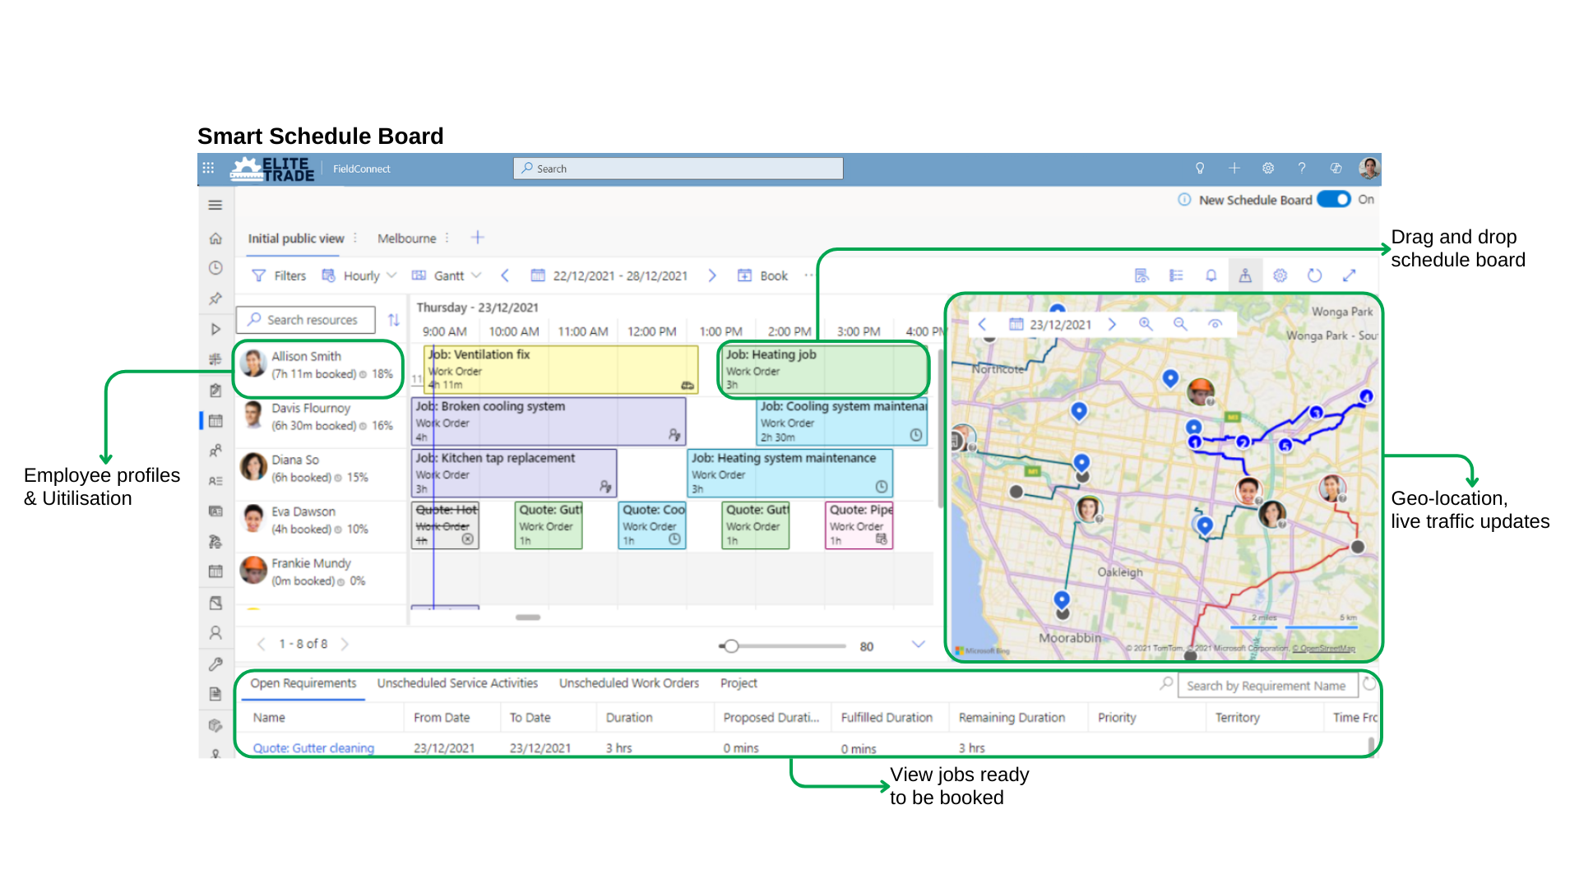Open Pinned items in the sidebar
Screen dimensions: 1579x888
click(215, 298)
